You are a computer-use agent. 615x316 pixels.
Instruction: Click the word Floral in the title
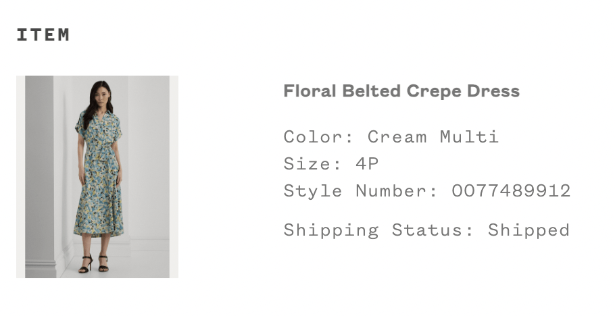tap(310, 91)
